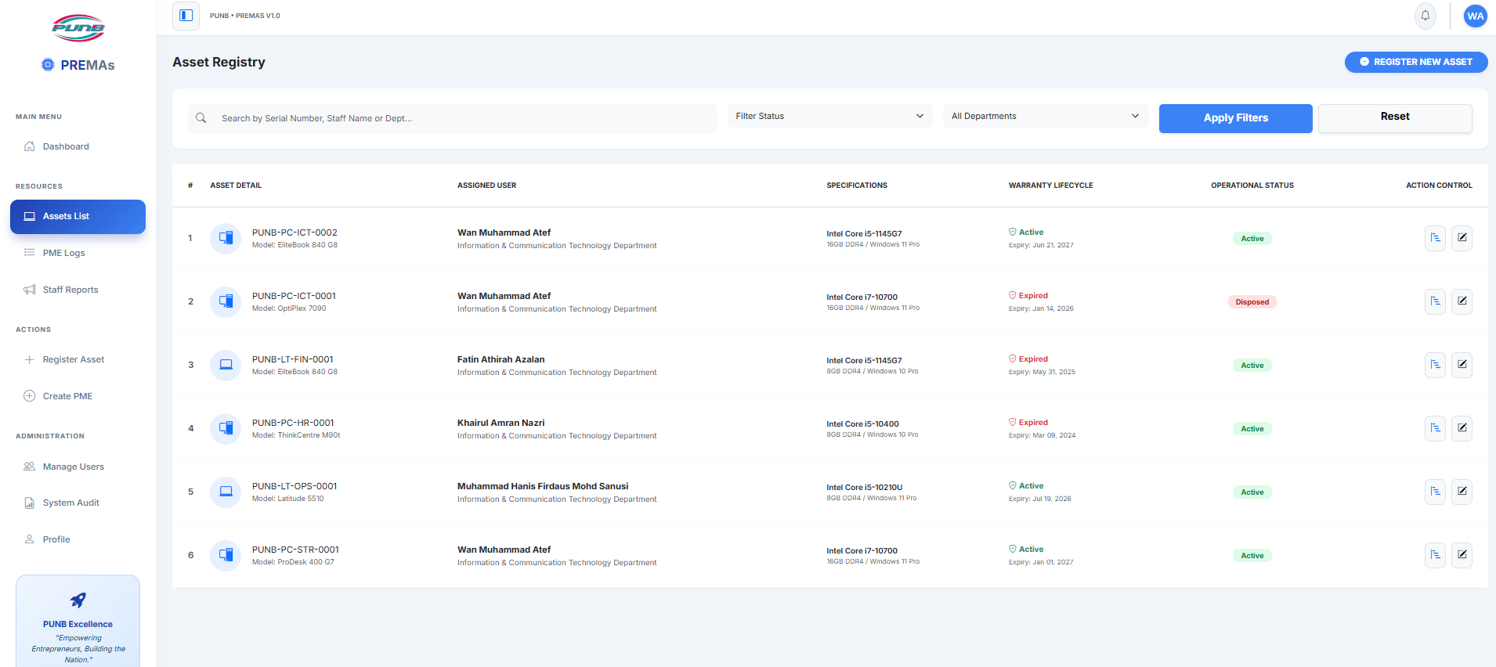Edit asset PUNB-LT-OPS-0001
Screen dimensions: 1496x667
click(1462, 492)
